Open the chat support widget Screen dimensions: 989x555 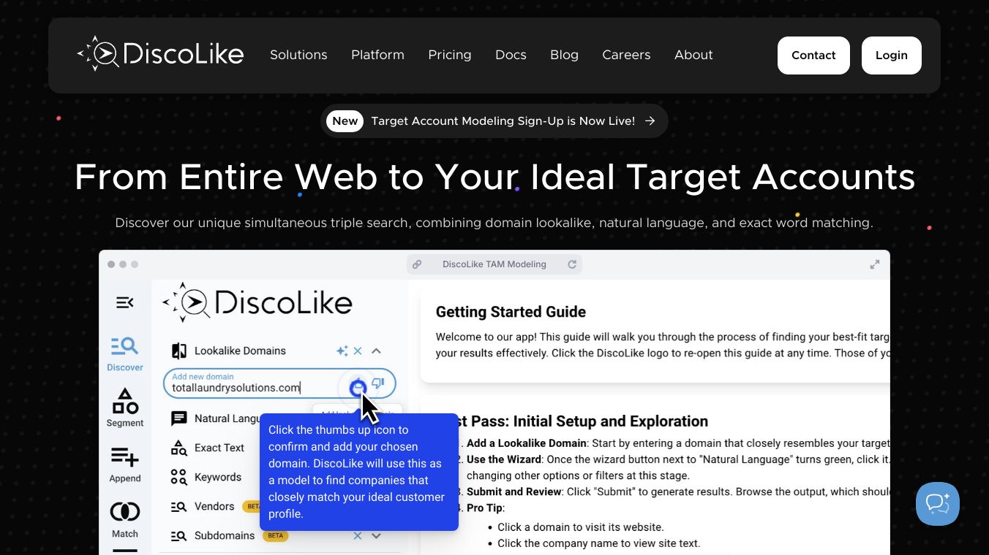938,504
